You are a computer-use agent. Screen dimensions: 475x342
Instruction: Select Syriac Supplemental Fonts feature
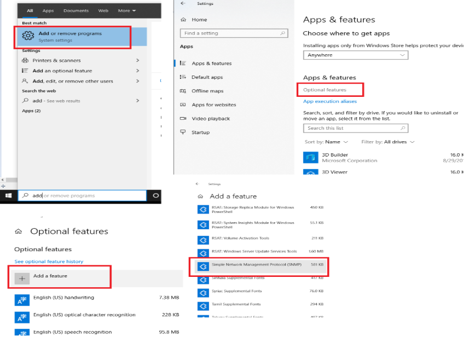tap(236, 291)
